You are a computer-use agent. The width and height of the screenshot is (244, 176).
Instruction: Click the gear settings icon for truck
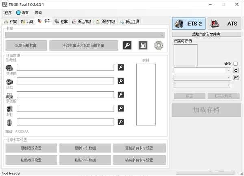tap(158, 45)
